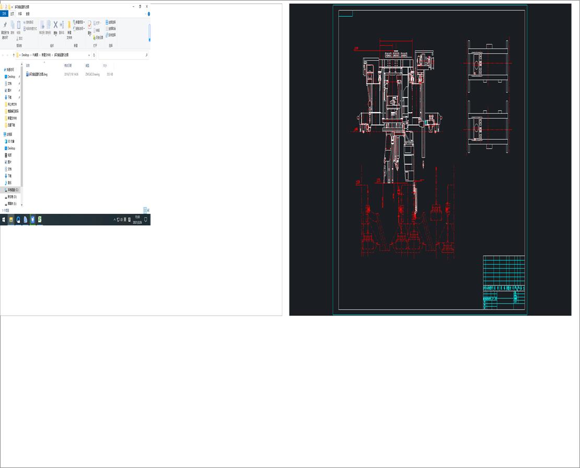Click the CAD drawing preview image
This screenshot has width=580, height=468.
pos(430,160)
